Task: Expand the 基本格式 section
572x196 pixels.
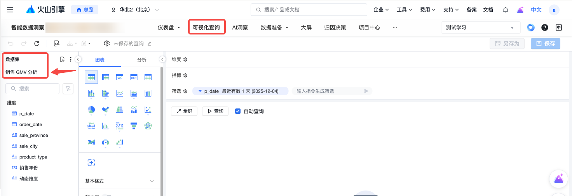Action: click(120, 181)
